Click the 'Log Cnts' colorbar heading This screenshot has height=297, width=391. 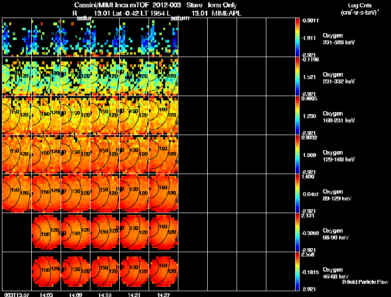click(360, 5)
